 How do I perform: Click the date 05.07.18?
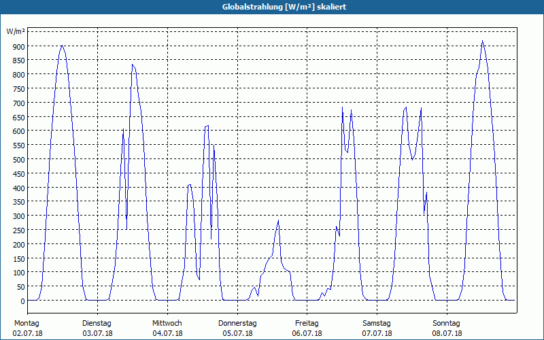coord(237,333)
